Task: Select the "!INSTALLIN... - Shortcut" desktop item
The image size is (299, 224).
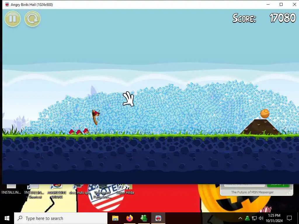Action: (34, 191)
